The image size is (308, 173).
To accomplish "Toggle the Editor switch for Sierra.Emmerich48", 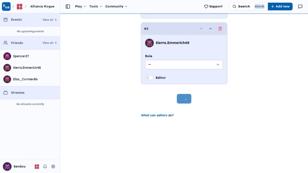I will click(x=149, y=78).
